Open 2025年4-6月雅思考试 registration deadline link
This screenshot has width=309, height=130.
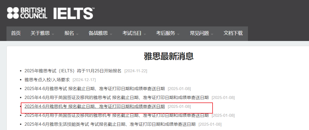click(x=95, y=89)
